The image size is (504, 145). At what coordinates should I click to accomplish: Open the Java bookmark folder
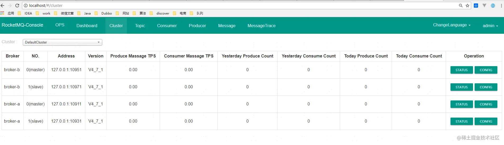click(84, 13)
